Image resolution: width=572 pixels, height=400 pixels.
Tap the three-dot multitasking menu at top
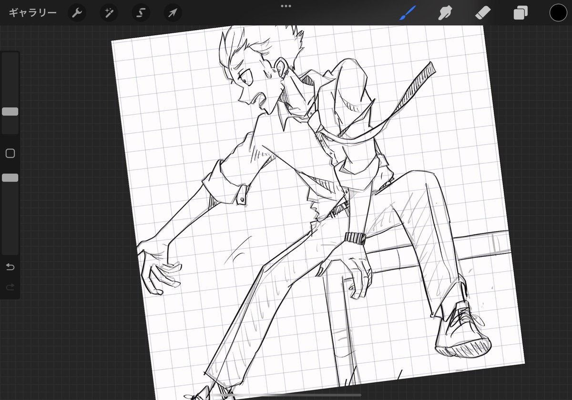286,6
